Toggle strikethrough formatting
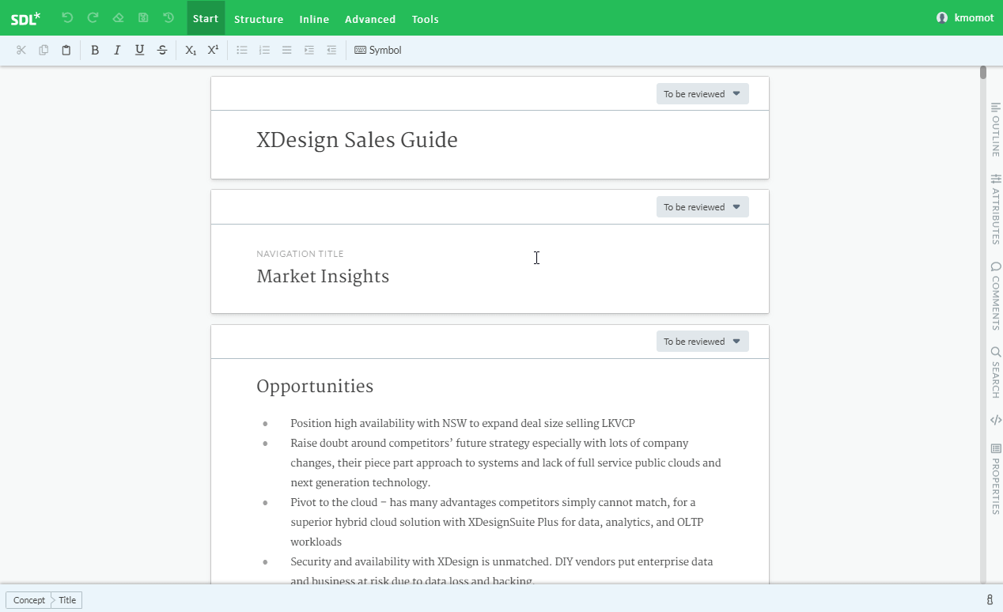This screenshot has height=612, width=1003. 162,50
